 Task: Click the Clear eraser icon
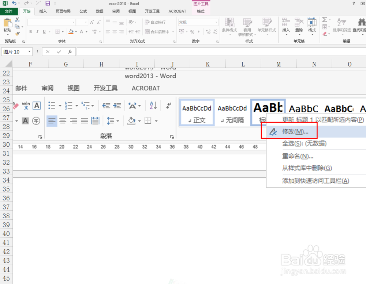(x=325, y=34)
